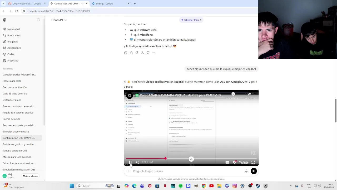The width and height of the screenshot is (337, 190).
Task: Enter fullscreen on embedded video
Action: coord(253,162)
